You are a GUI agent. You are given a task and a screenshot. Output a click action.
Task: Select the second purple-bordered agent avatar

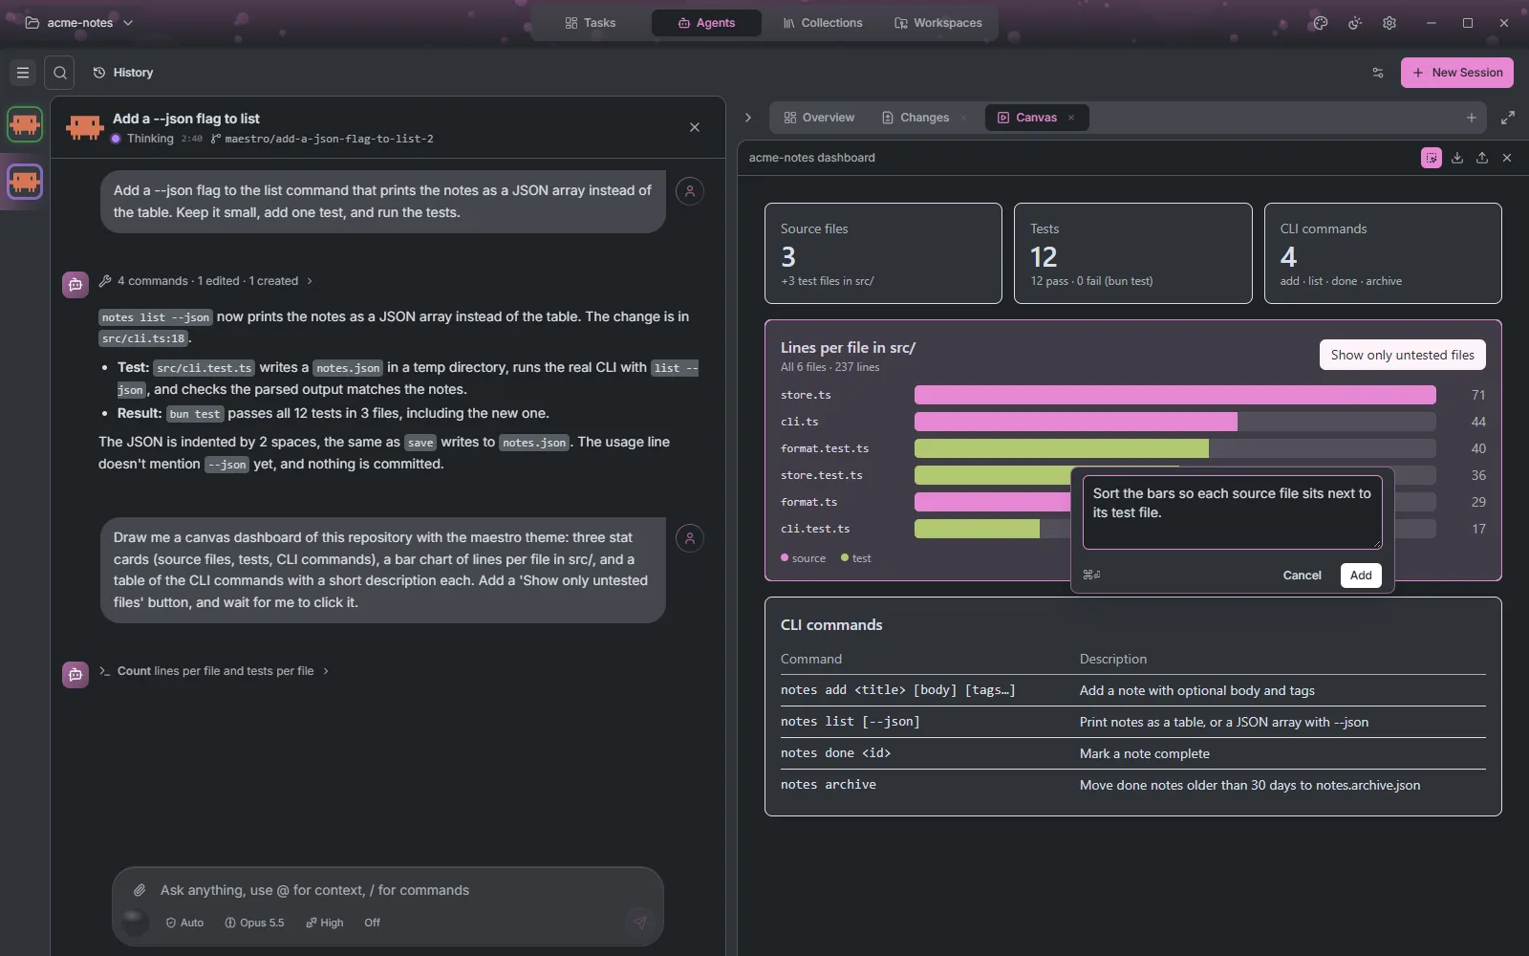pyautogui.click(x=25, y=181)
